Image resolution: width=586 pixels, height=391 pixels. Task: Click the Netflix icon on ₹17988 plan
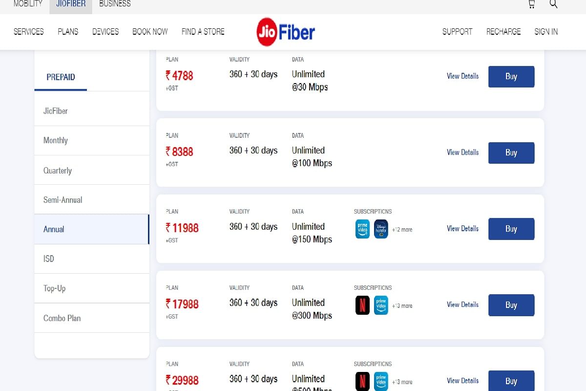(362, 305)
